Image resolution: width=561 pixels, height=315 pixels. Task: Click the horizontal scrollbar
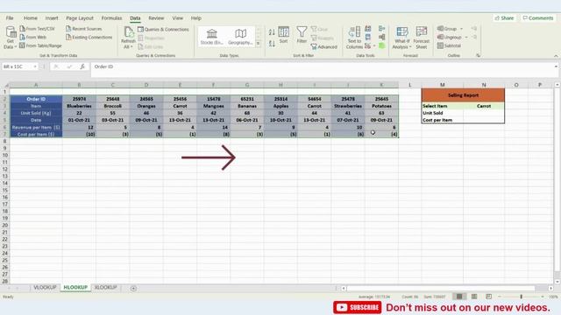441,288
